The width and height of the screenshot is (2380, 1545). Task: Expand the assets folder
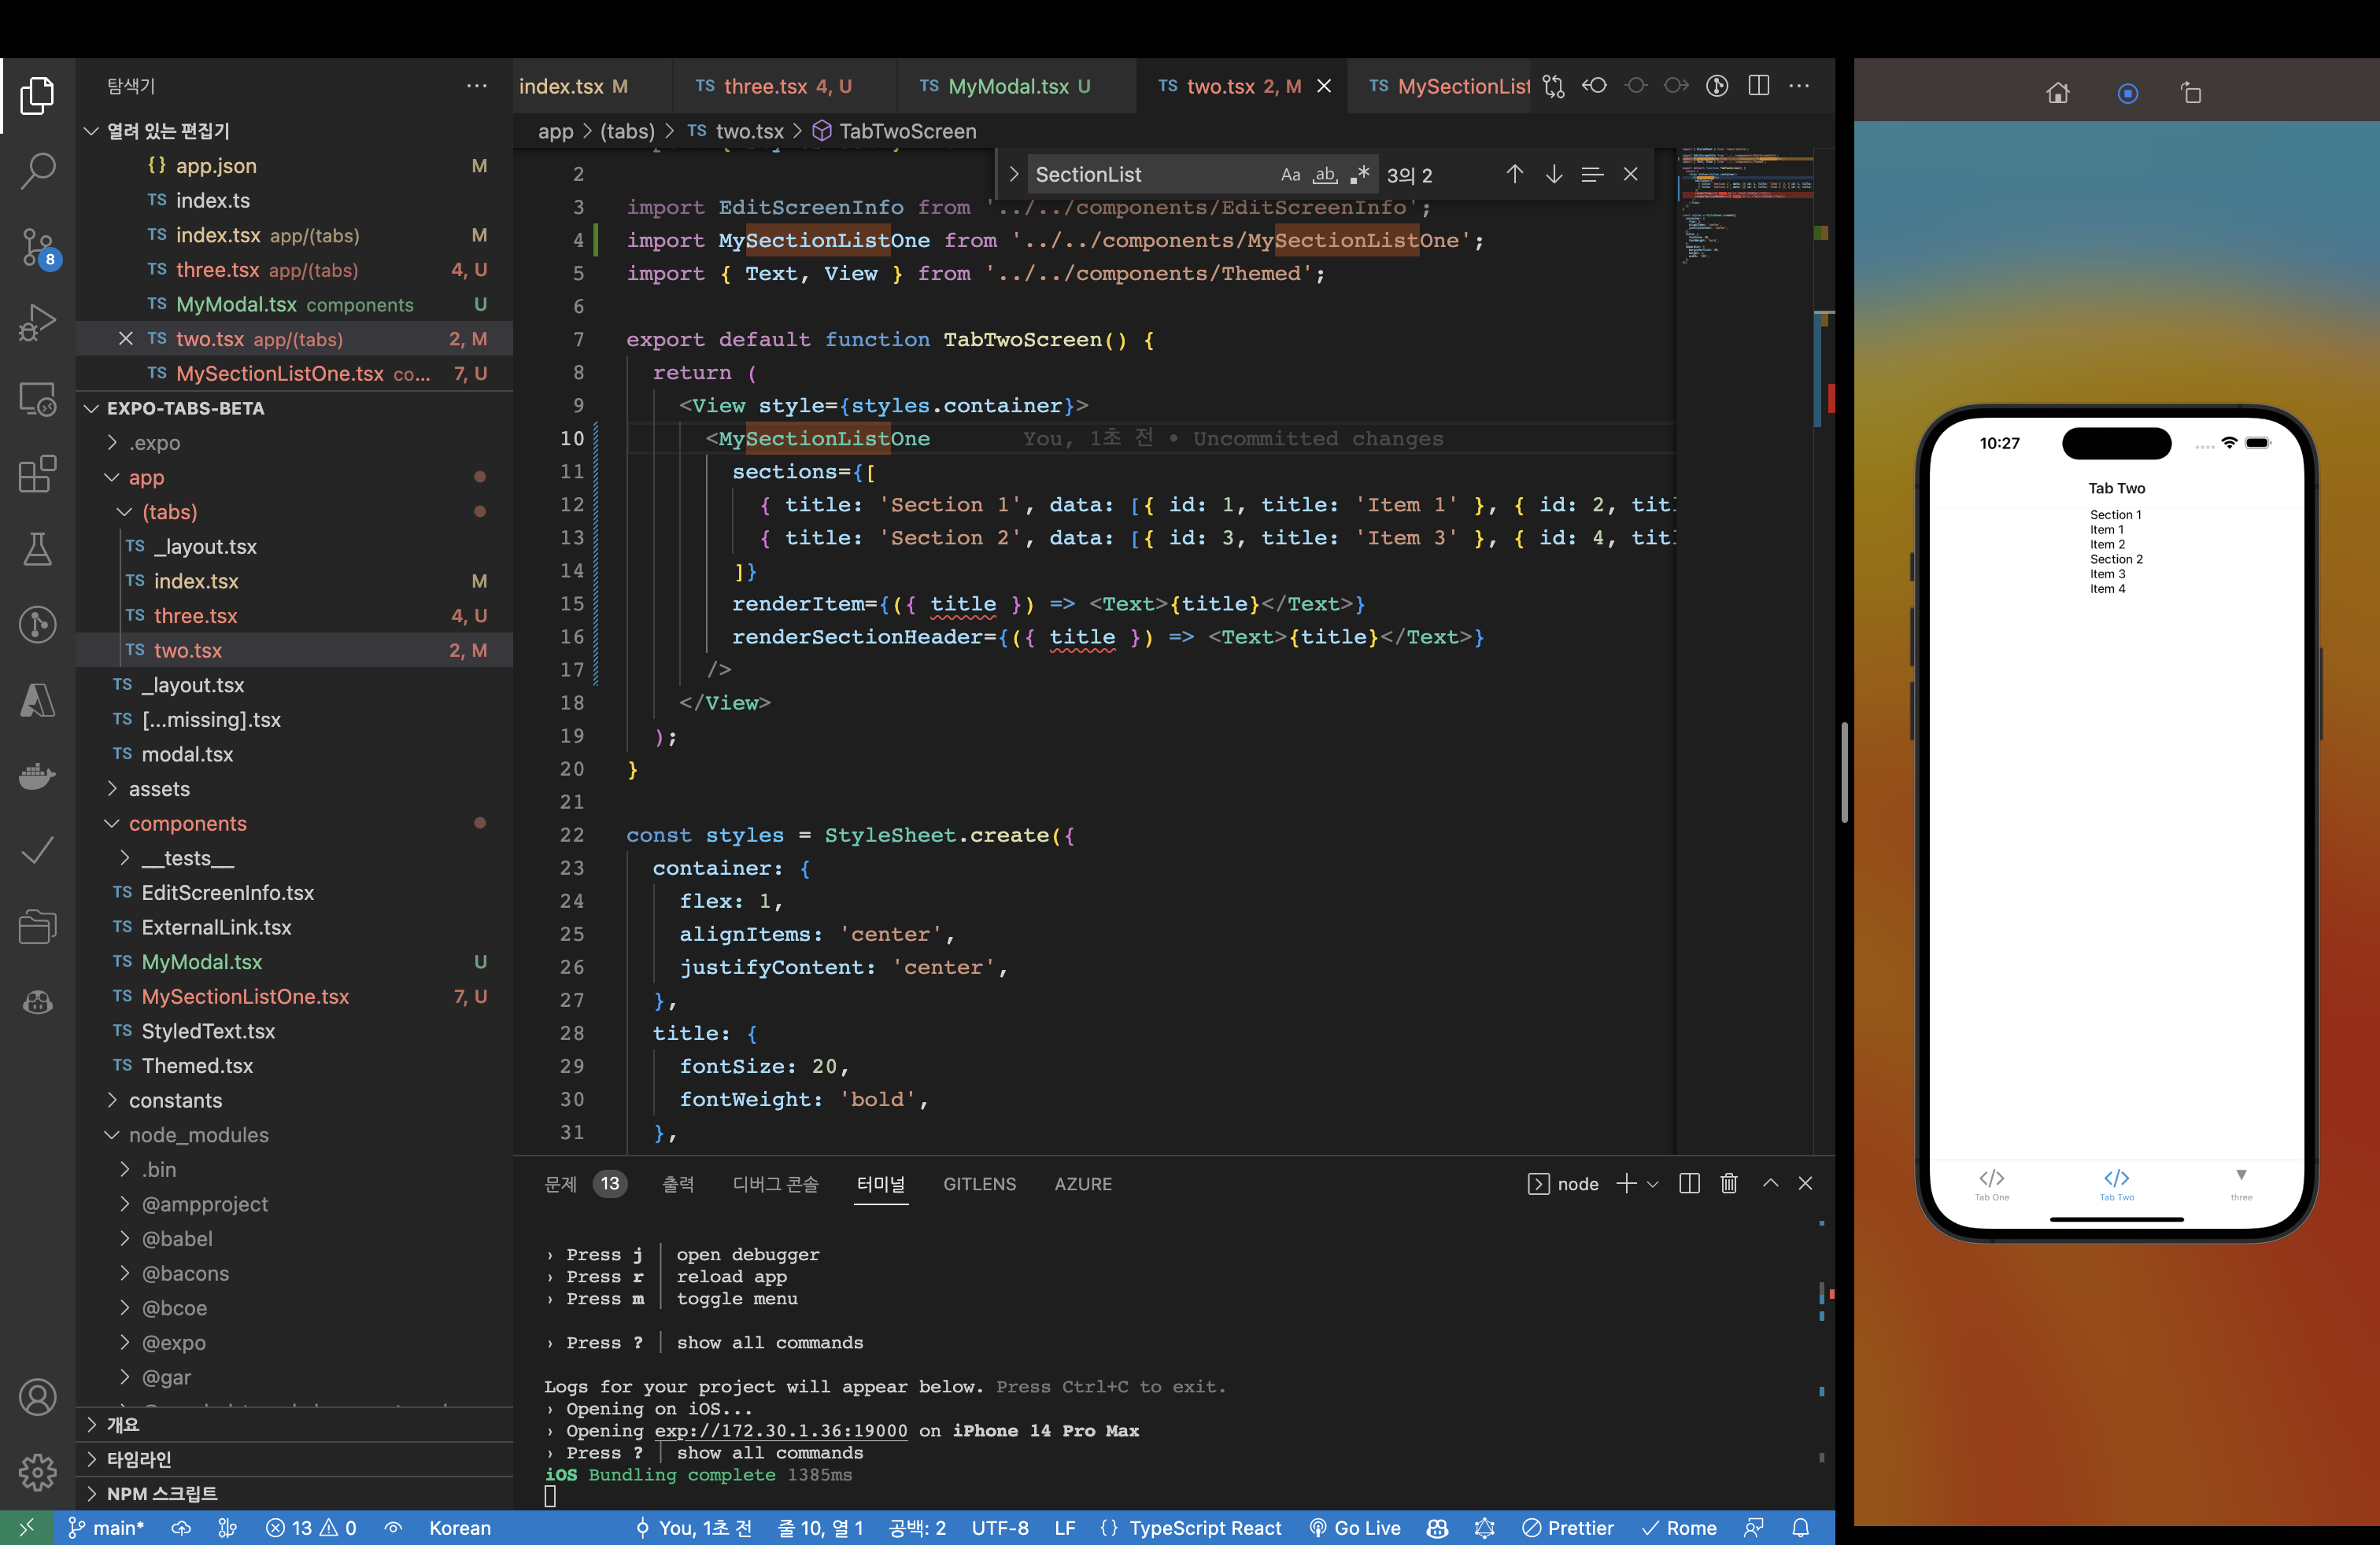(x=159, y=788)
